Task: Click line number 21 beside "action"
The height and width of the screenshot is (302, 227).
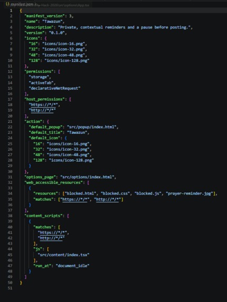Action: [10, 122]
